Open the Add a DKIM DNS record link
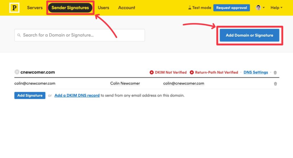293x158 pixels. click(x=77, y=95)
